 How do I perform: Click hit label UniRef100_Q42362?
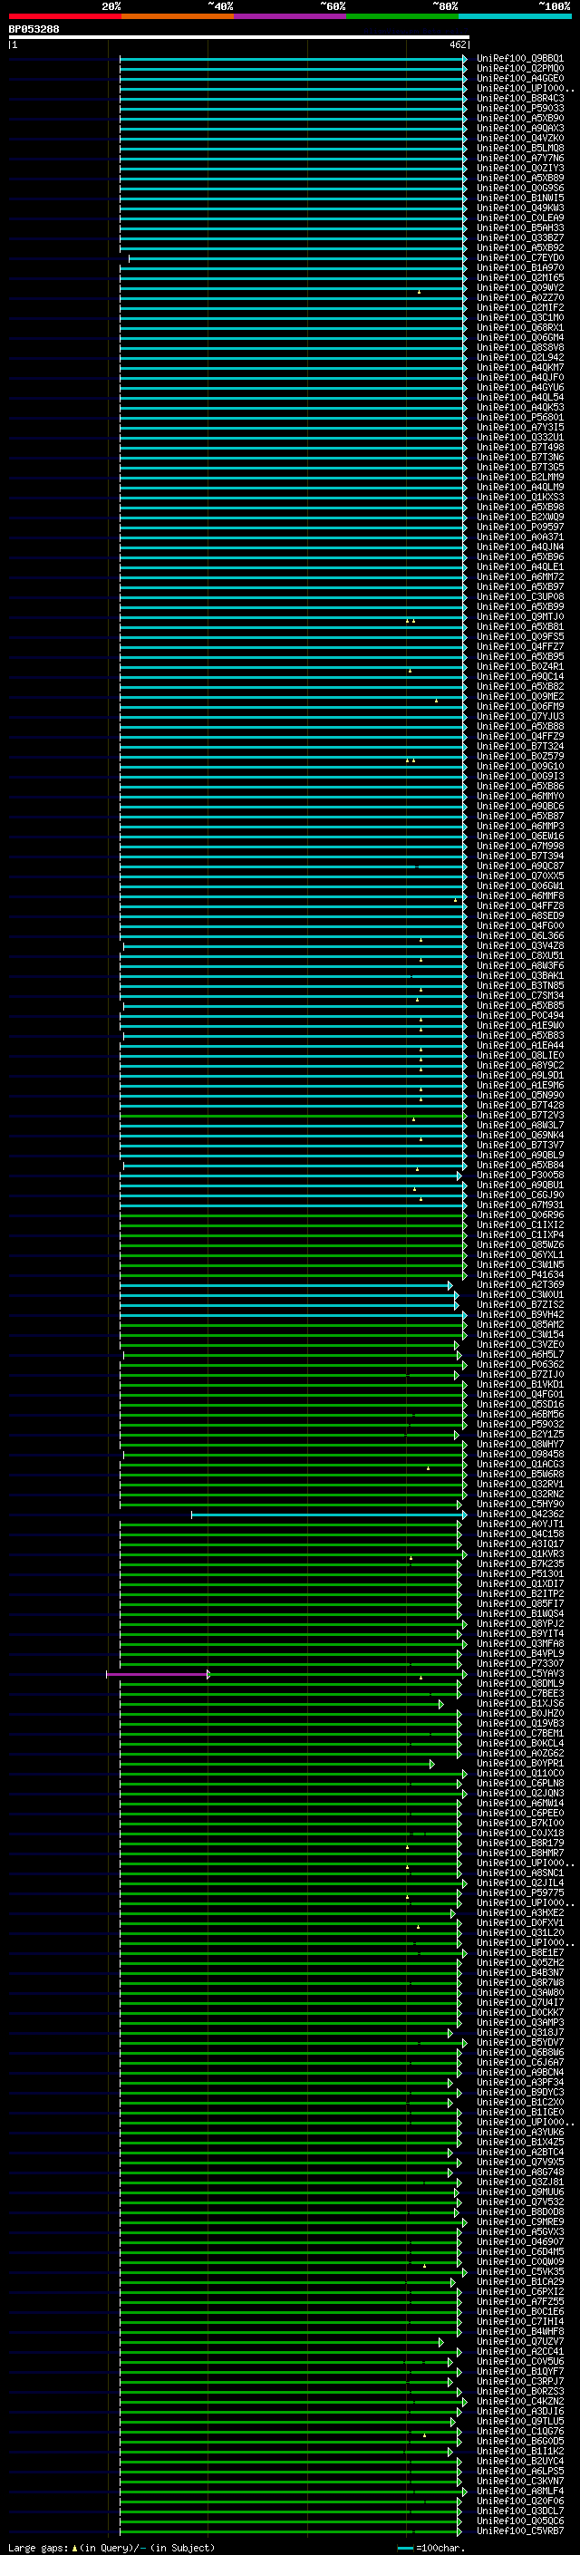pyautogui.click(x=519, y=1515)
